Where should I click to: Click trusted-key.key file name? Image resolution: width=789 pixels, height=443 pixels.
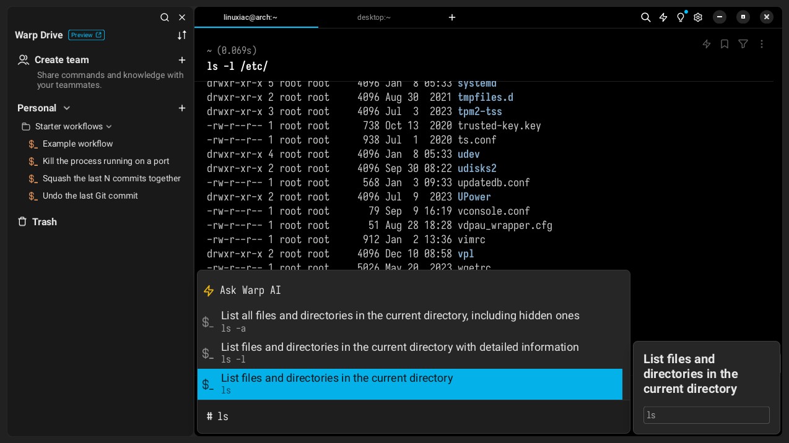coord(499,126)
